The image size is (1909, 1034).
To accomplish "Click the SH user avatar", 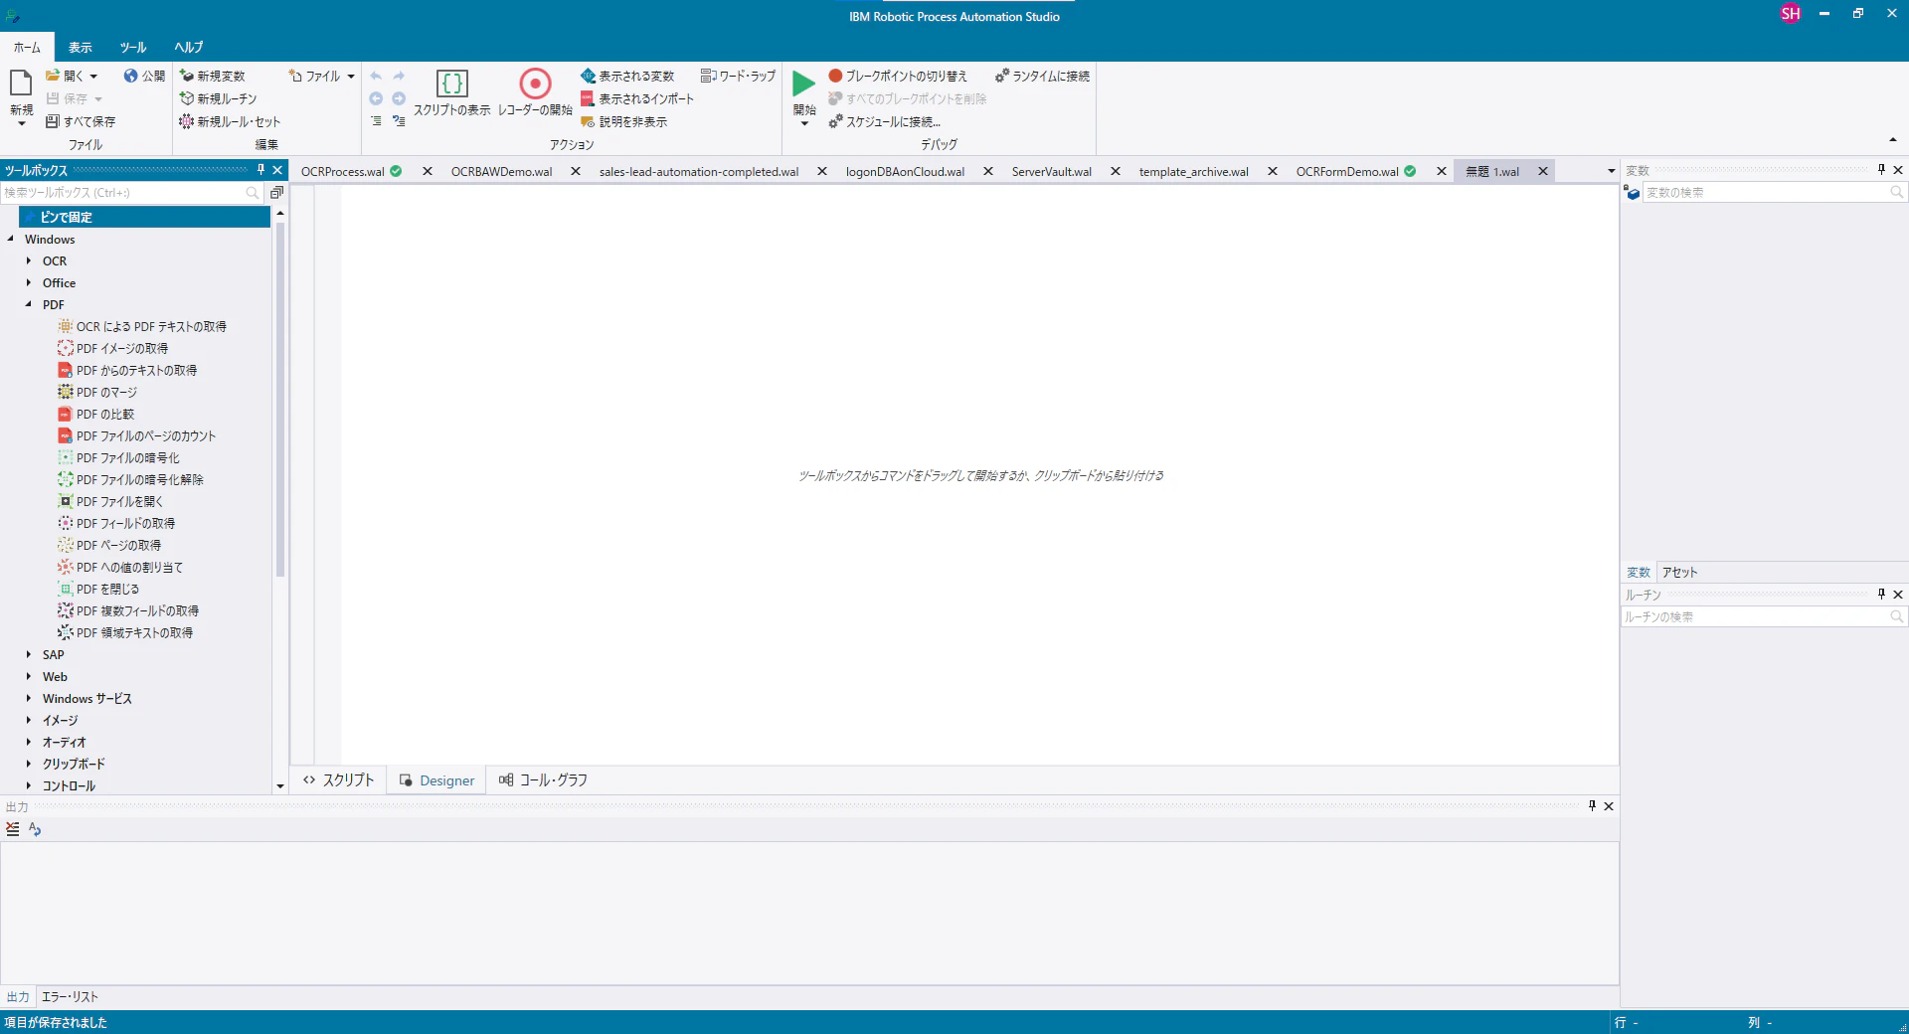I will 1791,14.
